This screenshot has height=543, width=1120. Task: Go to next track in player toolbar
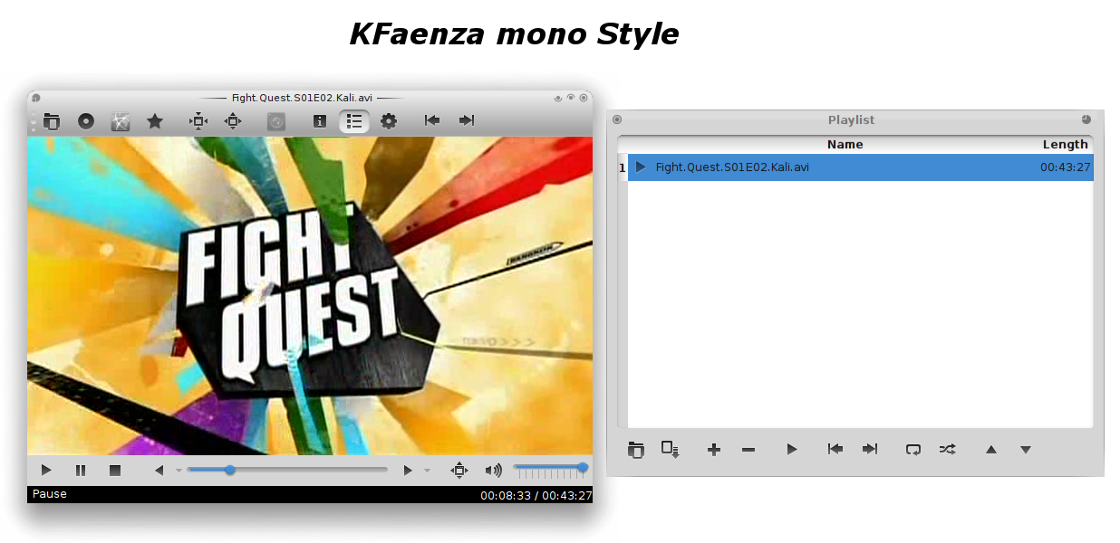467,120
